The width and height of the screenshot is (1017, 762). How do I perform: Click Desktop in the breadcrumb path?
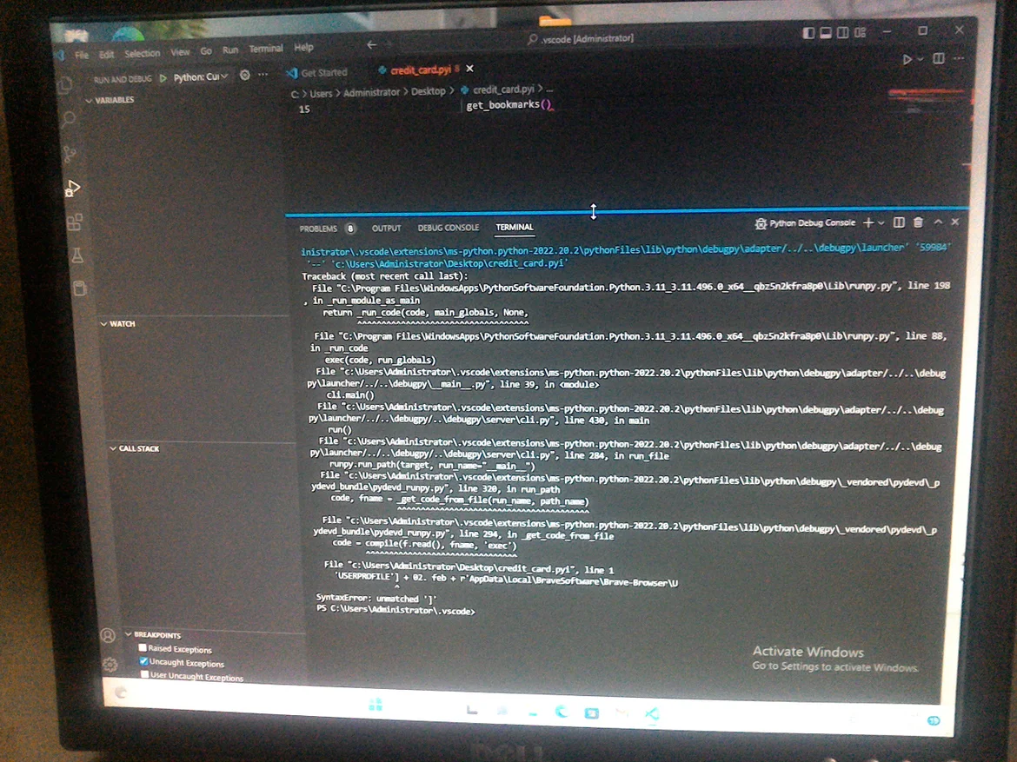[x=428, y=91]
